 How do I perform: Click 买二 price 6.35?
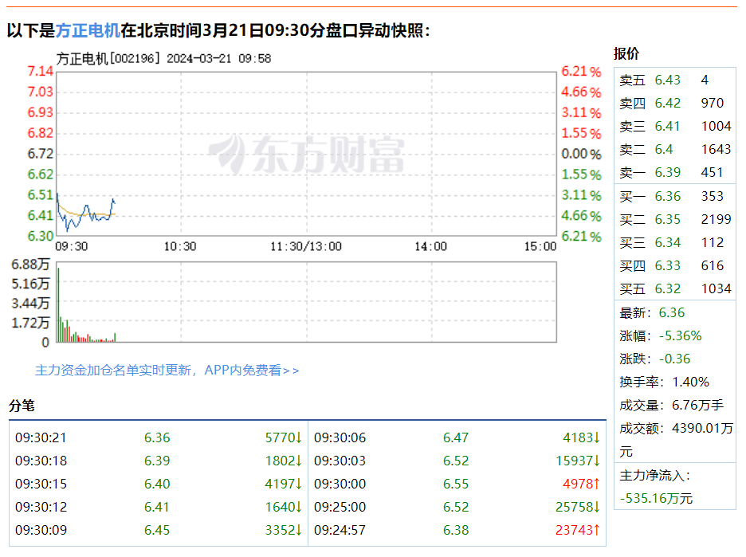(x=668, y=219)
